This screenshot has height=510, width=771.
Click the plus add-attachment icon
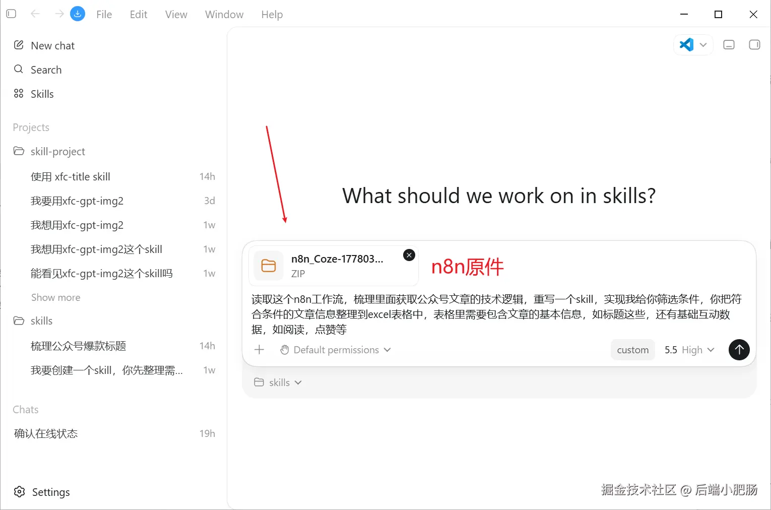[x=259, y=350]
